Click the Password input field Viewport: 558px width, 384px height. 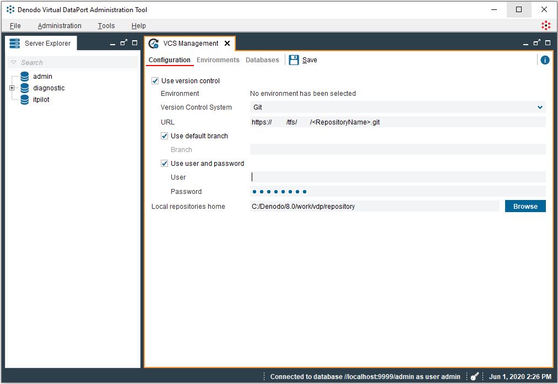click(x=398, y=192)
